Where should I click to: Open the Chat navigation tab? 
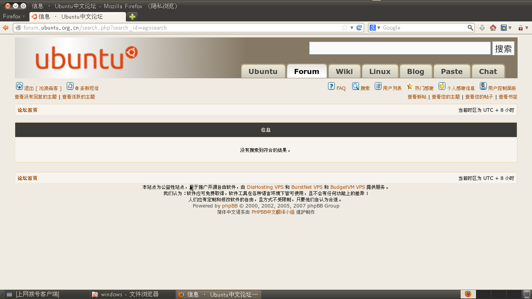488,71
